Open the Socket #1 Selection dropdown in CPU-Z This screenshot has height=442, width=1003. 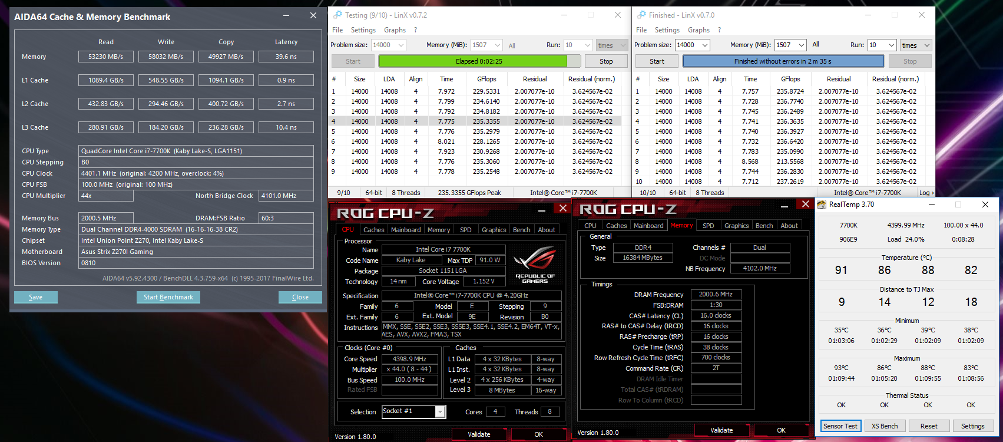(440, 411)
